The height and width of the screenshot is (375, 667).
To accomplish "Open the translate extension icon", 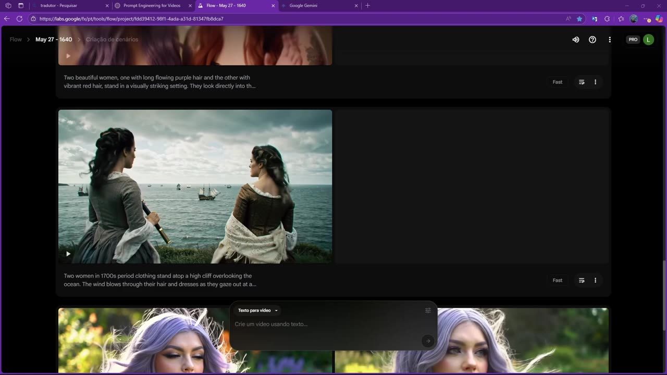I will point(595,19).
